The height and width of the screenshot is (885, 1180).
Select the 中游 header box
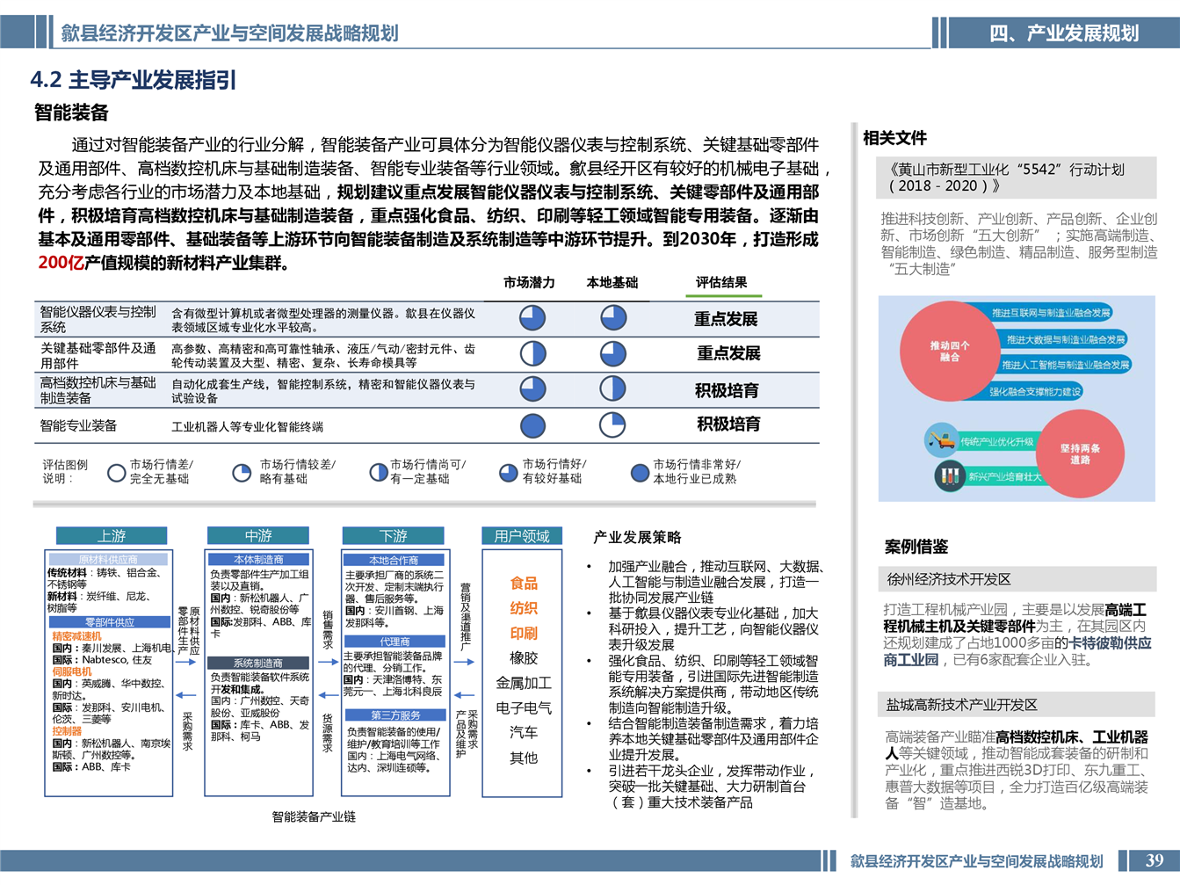tap(258, 535)
